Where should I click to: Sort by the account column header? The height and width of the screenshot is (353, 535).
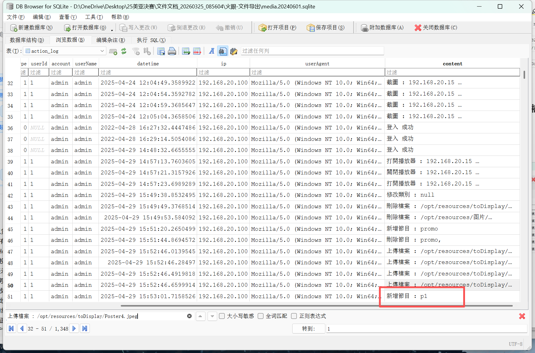tap(61, 64)
